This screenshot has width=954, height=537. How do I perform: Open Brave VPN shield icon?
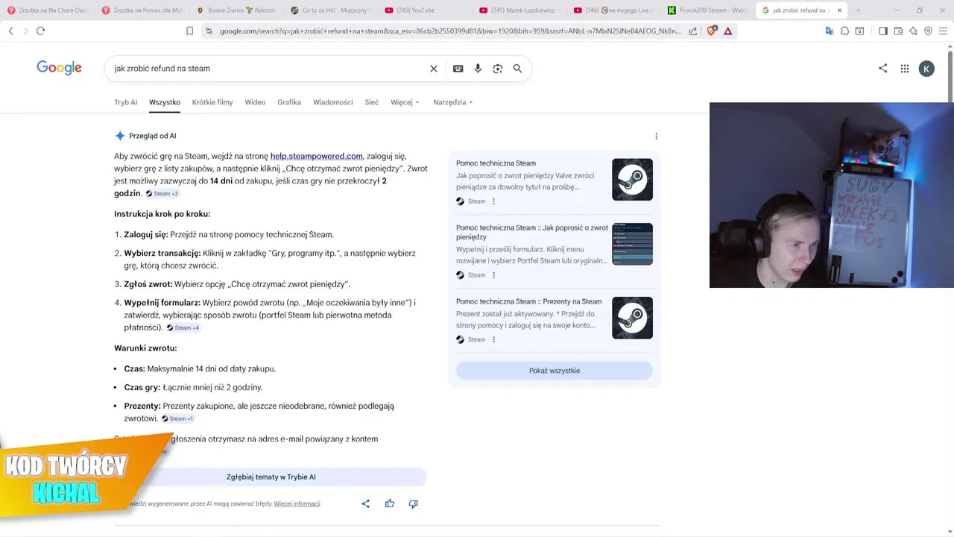click(928, 31)
